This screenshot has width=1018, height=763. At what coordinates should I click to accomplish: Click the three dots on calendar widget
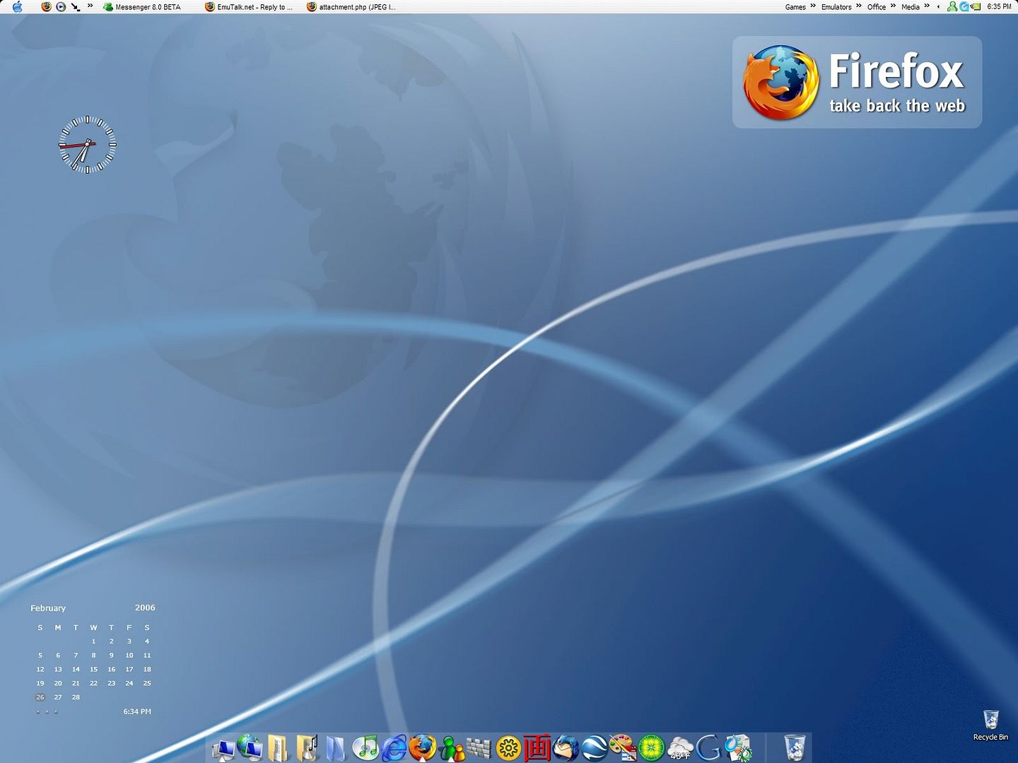[47, 712]
